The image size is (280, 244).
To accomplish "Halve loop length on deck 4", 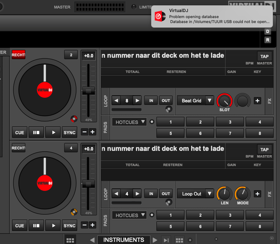I will pos(116,194).
